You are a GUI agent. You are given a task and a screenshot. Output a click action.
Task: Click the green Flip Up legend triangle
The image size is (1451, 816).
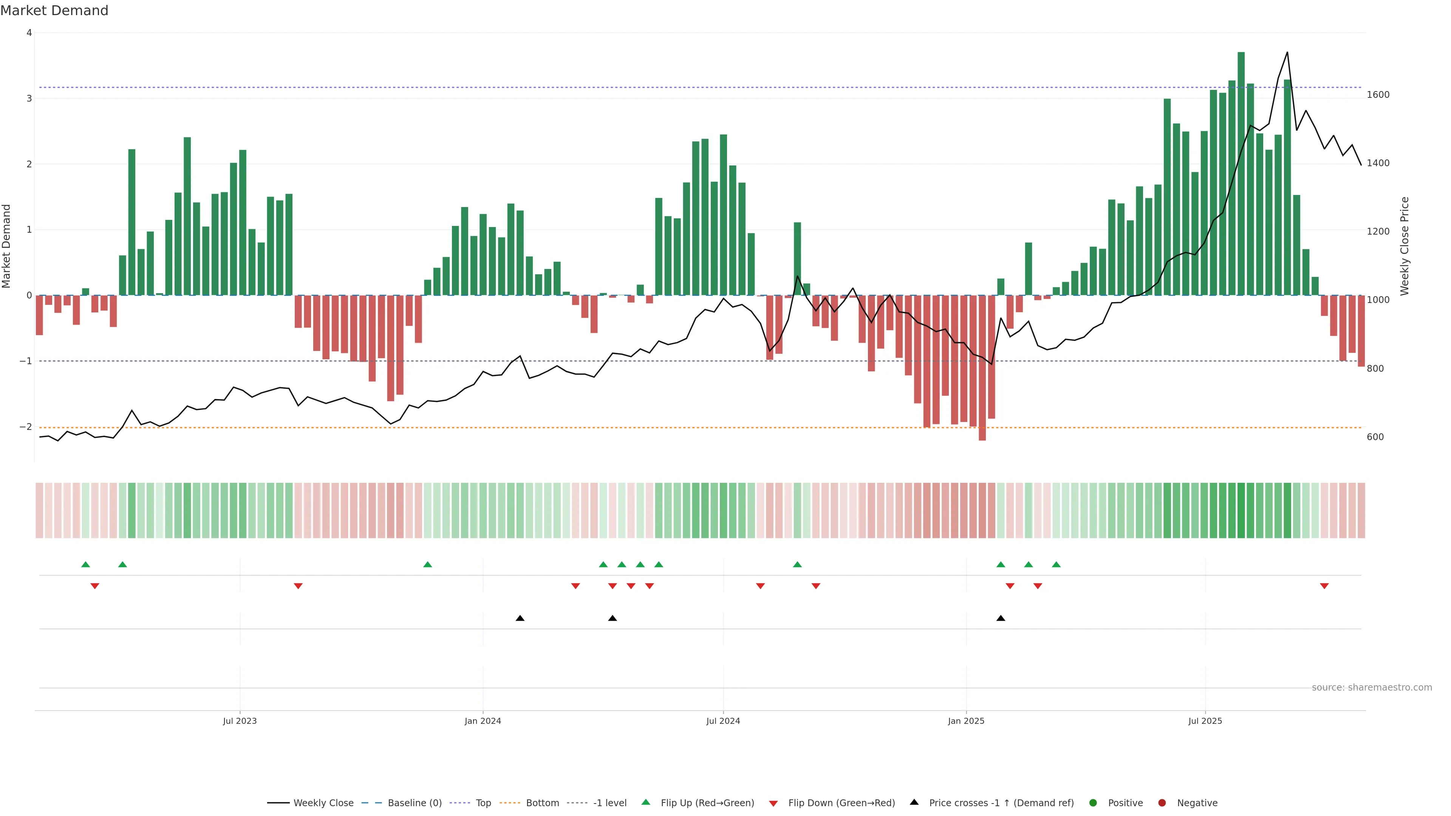coord(645,802)
